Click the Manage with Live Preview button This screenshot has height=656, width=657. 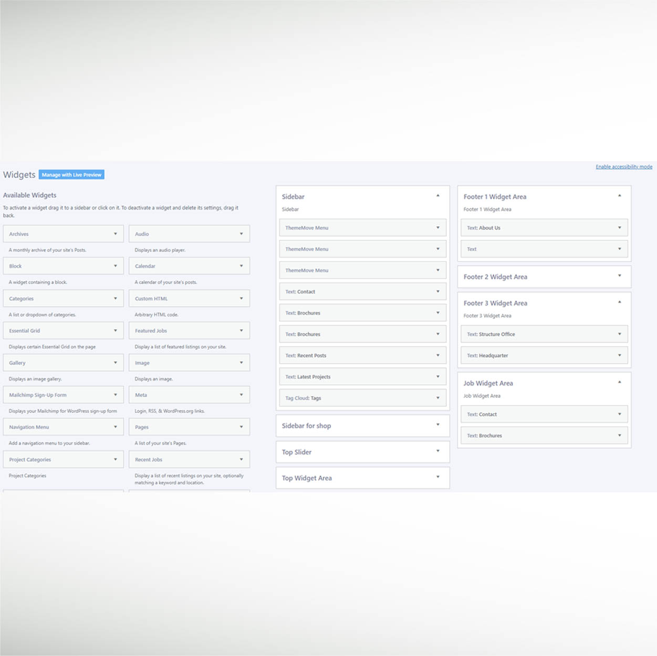(71, 175)
